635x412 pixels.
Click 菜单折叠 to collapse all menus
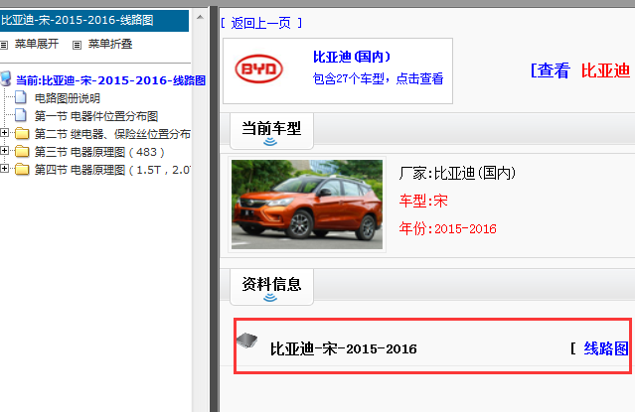pyautogui.click(x=110, y=44)
